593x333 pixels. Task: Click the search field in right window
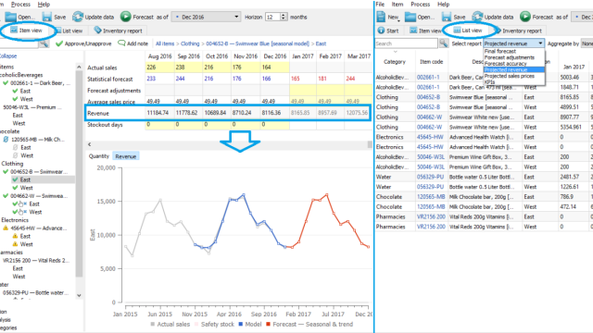point(406,43)
